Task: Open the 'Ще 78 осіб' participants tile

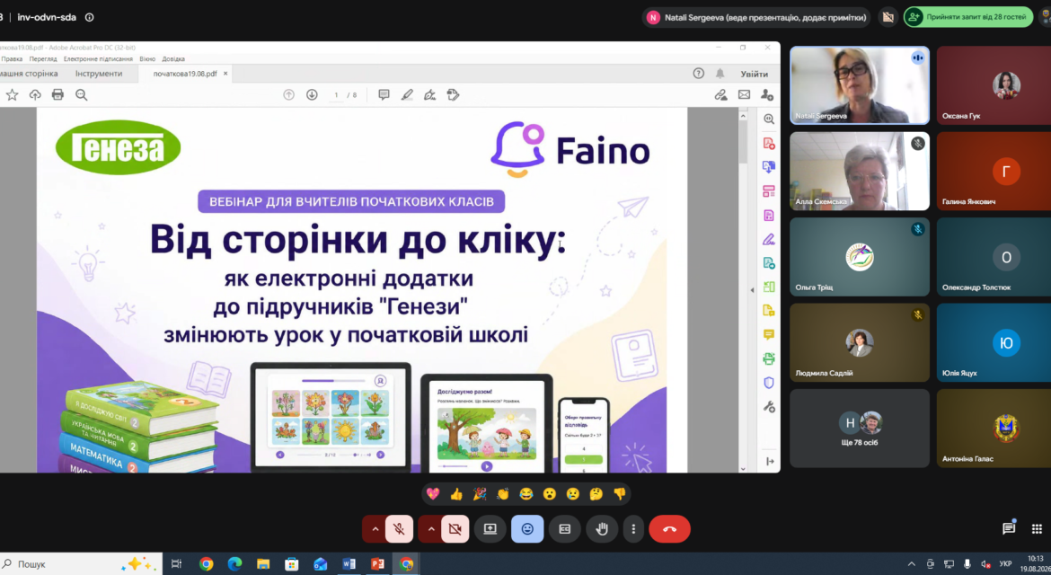Action: tap(860, 429)
